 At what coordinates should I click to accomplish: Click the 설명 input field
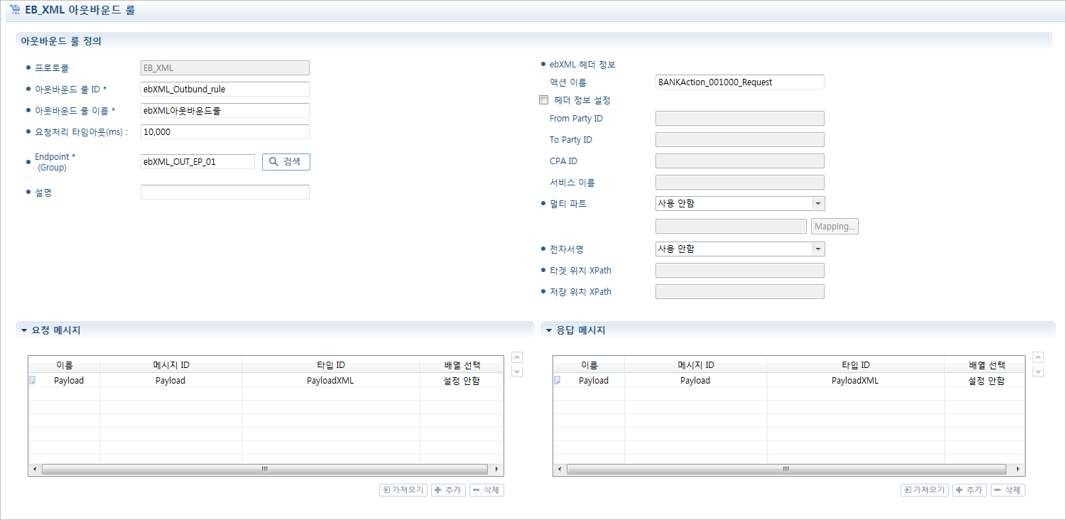(x=224, y=192)
